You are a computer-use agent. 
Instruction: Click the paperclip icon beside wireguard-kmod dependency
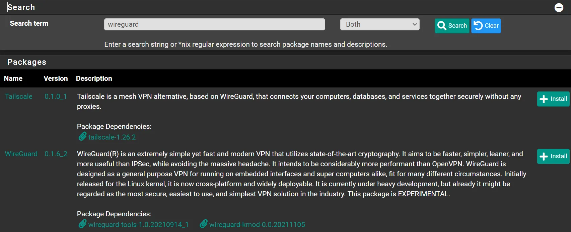(203, 224)
